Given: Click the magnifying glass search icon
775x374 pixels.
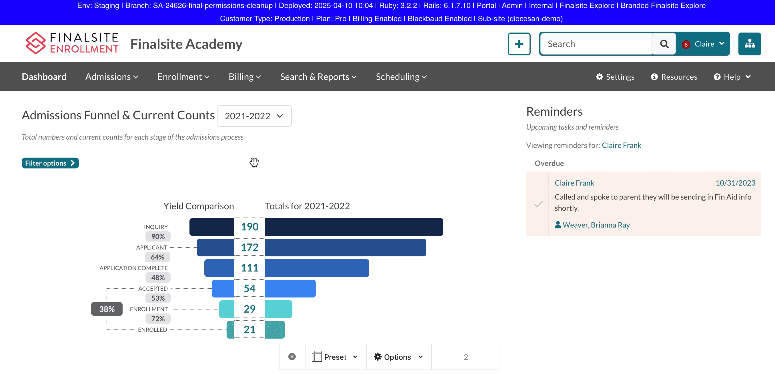Looking at the screenshot, I should click(x=664, y=44).
